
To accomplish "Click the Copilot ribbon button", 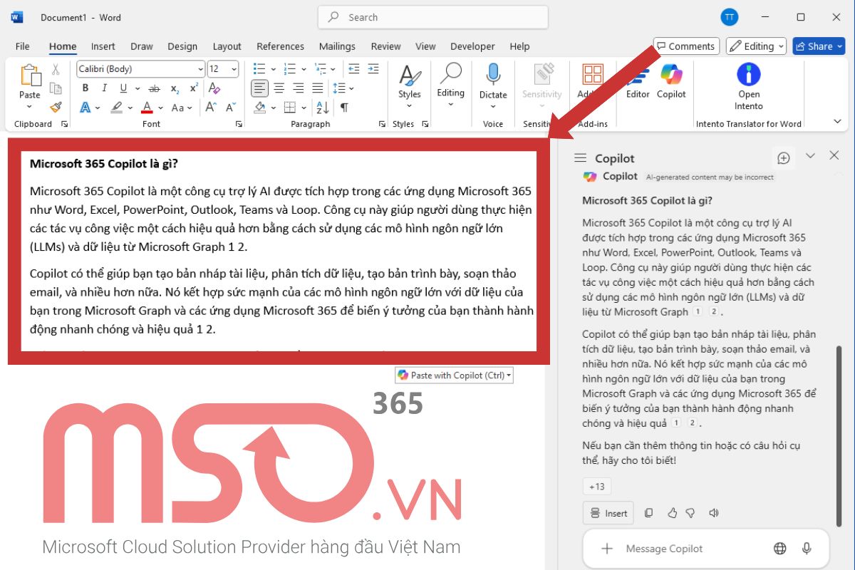I will click(671, 81).
